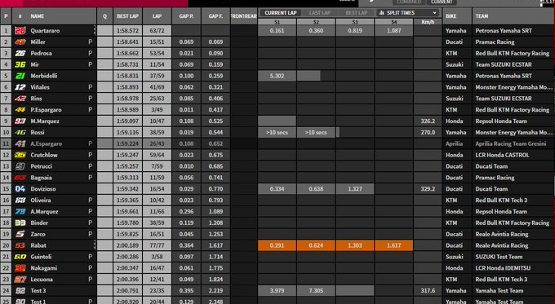Click 'Aprilia Racing Team Gresini' team name

pyautogui.click(x=511, y=143)
